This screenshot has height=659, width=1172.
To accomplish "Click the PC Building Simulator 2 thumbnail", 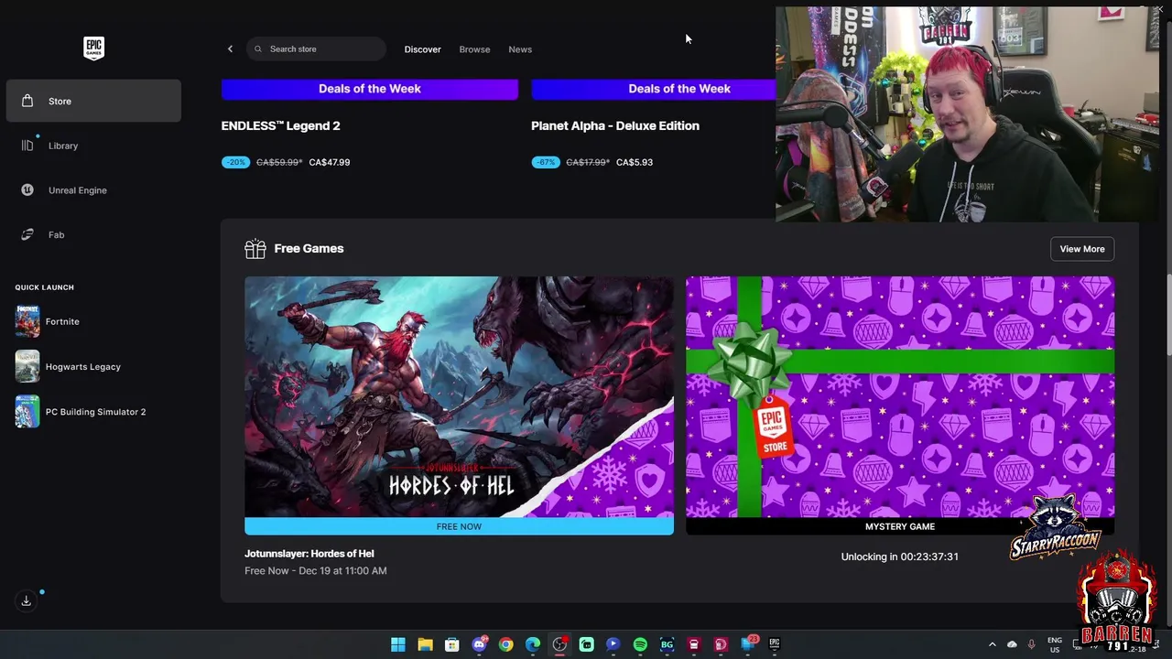I will pos(27,412).
